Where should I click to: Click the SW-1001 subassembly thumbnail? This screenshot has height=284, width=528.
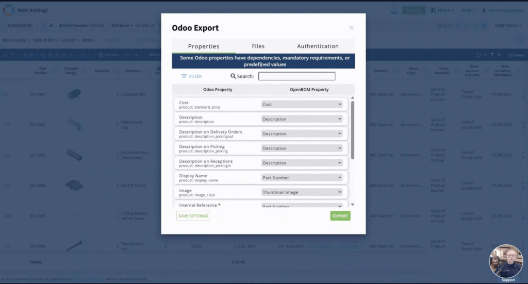(74, 94)
